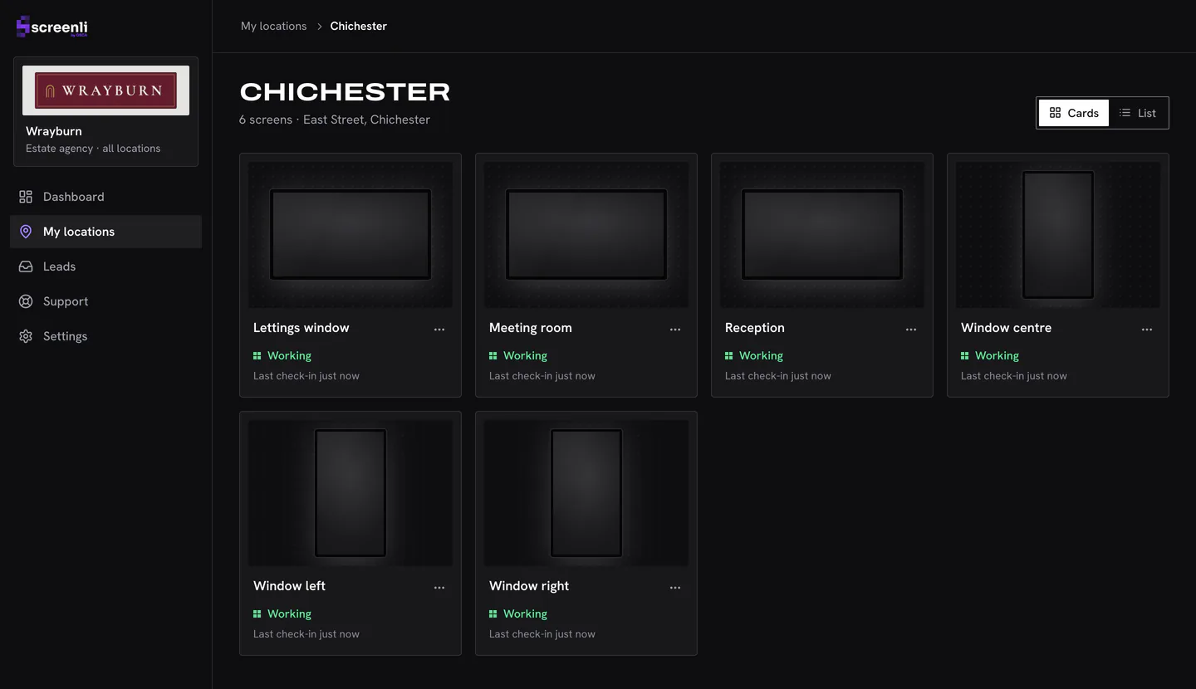Image resolution: width=1196 pixels, height=689 pixels.
Task: Click the Leads inbox icon
Action: click(x=26, y=266)
